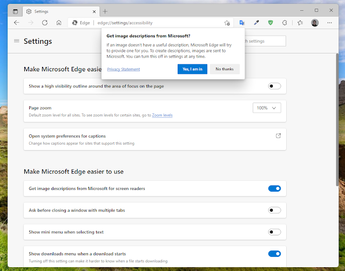The height and width of the screenshot is (271, 345).
Task: Add this page to favorites star
Action: pos(227,23)
